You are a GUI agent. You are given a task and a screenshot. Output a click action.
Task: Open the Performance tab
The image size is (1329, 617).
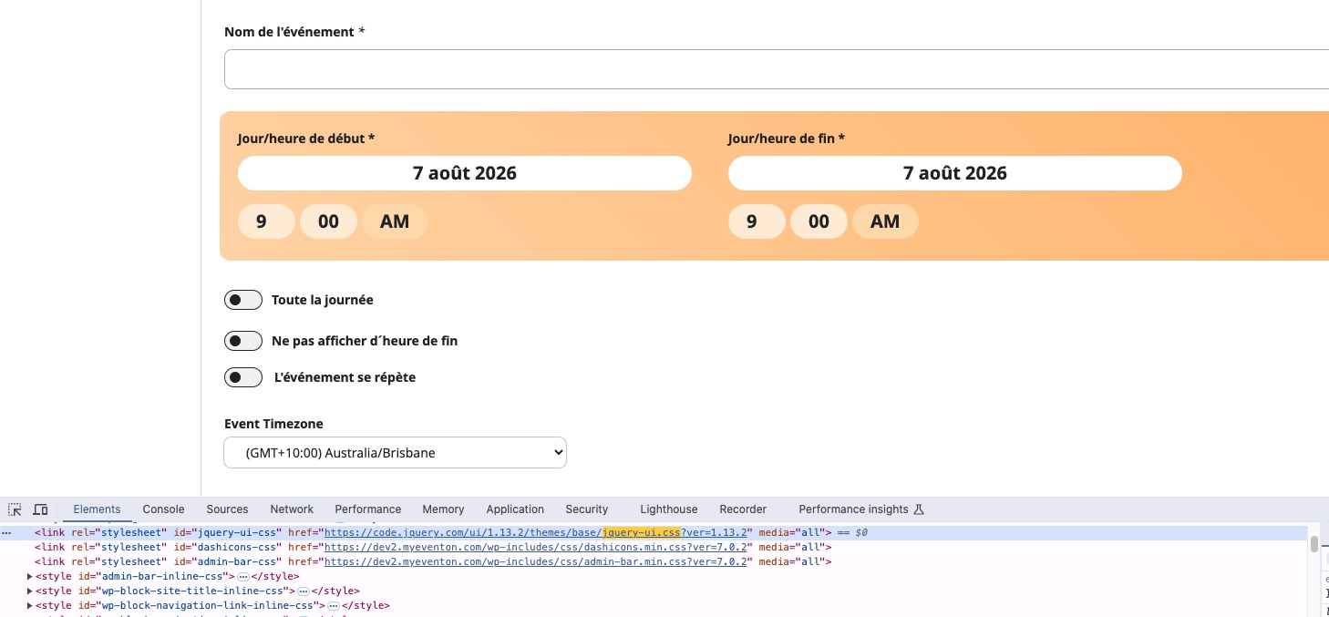click(368, 509)
